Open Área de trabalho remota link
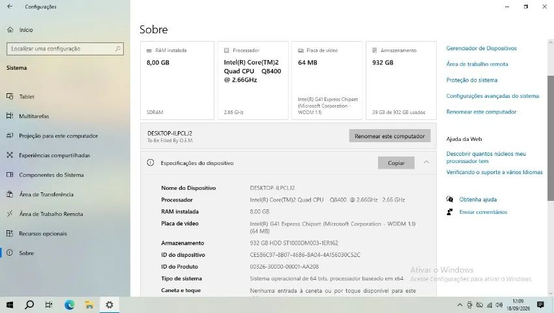Image resolution: width=554 pixels, height=313 pixels. [x=477, y=64]
